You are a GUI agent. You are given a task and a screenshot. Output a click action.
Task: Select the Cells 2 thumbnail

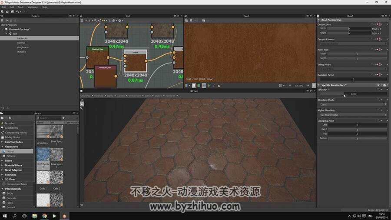(x=56, y=177)
